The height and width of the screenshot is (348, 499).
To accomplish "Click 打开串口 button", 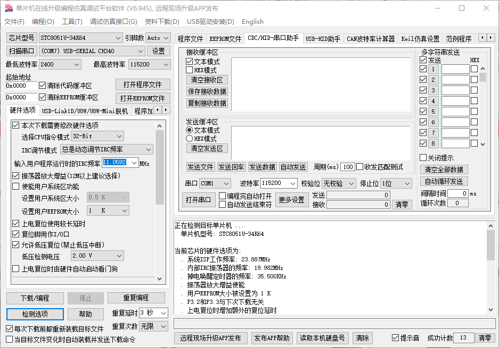I will point(198,200).
